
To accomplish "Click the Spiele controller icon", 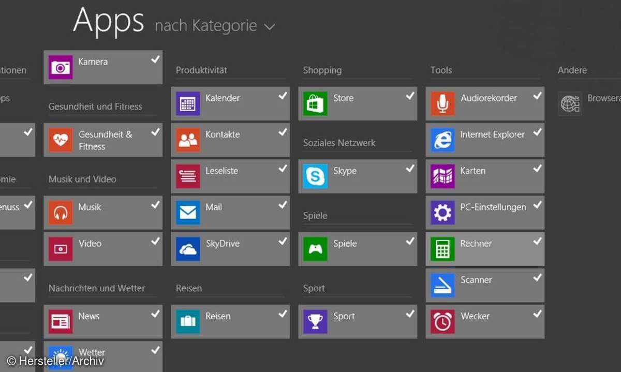I will pos(315,249).
